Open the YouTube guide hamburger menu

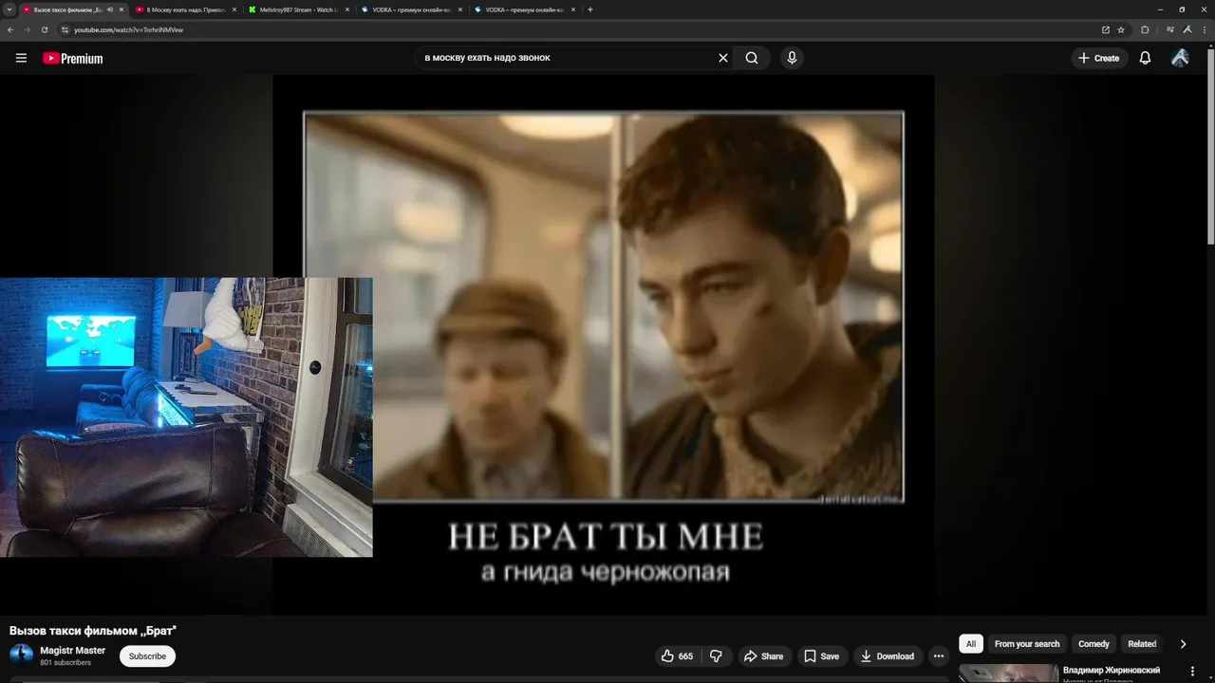click(x=21, y=58)
